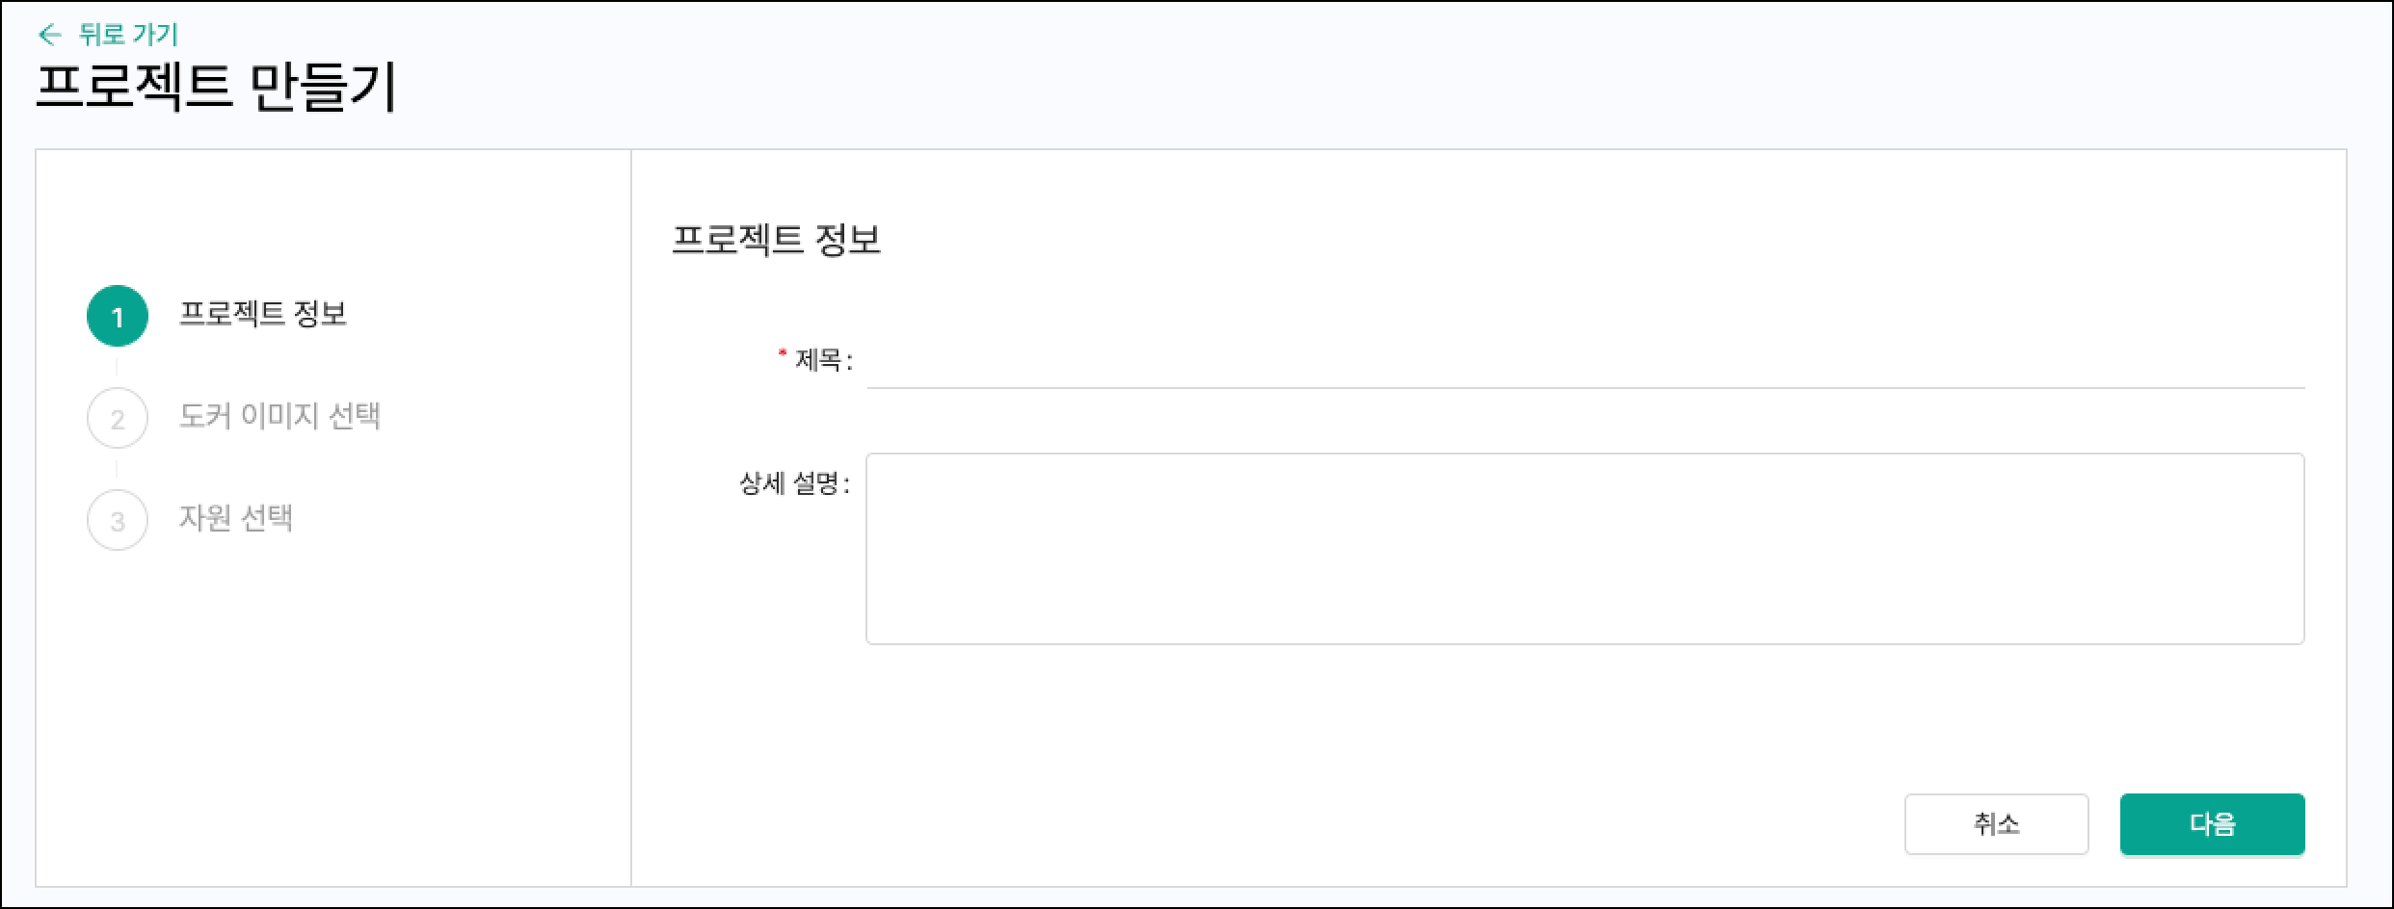Image resolution: width=2394 pixels, height=909 pixels.
Task: Go to the 도커 이미지 선택 step
Action: [279, 416]
